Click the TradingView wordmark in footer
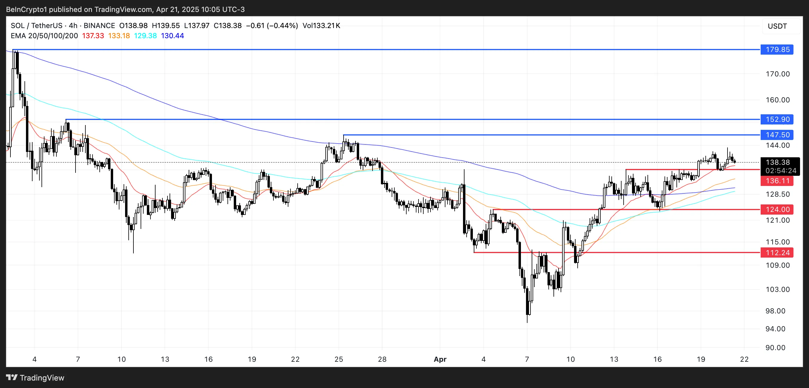Viewport: 809px width, 388px height. pyautogui.click(x=42, y=378)
